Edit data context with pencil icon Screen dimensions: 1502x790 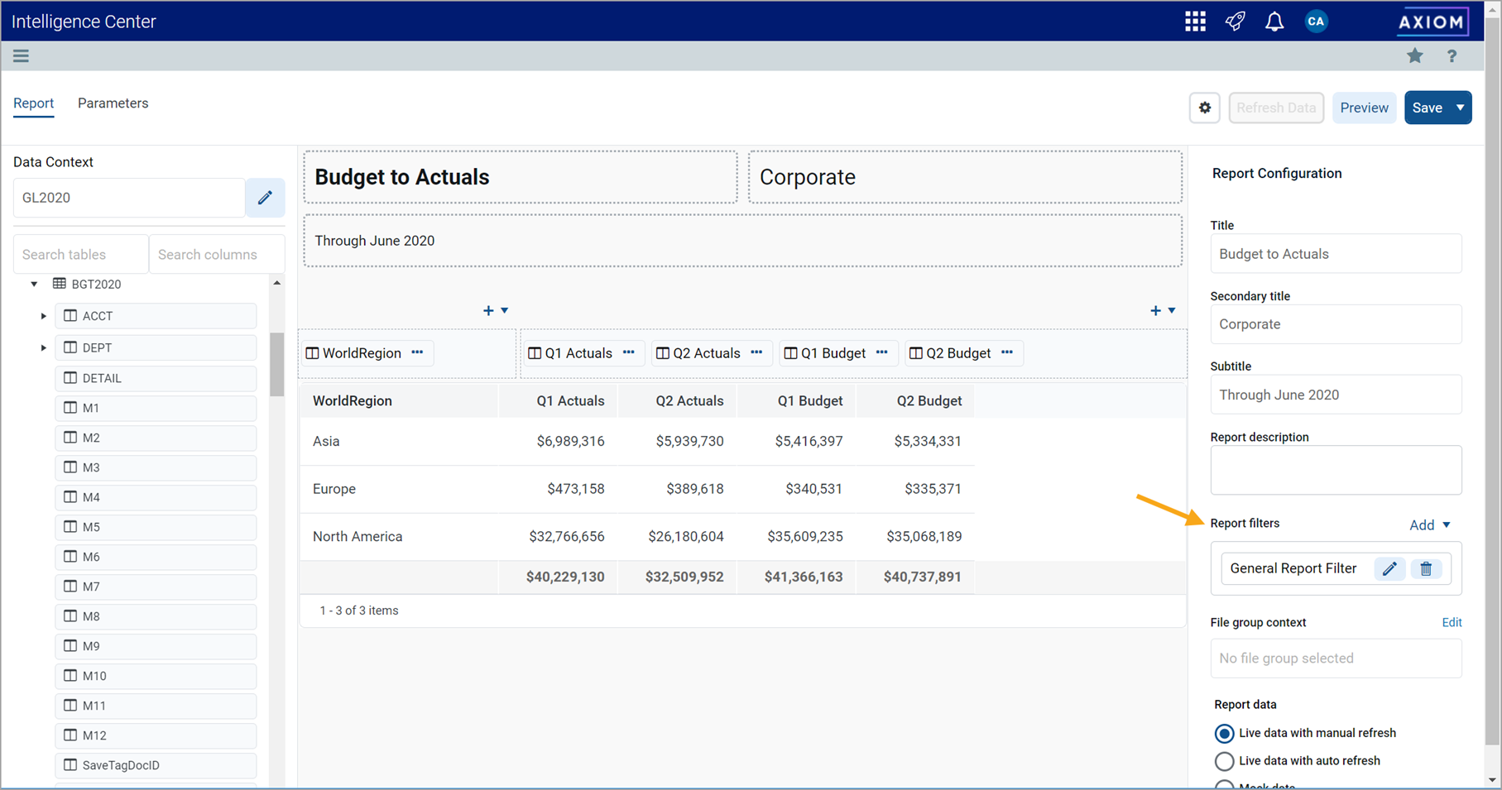pos(265,198)
